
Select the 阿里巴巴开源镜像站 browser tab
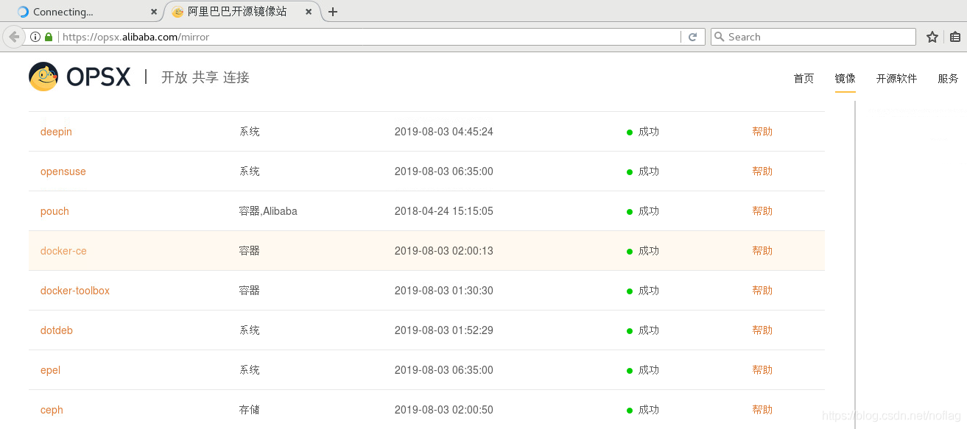243,12
